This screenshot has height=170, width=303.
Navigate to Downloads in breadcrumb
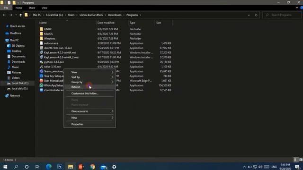click(115, 15)
